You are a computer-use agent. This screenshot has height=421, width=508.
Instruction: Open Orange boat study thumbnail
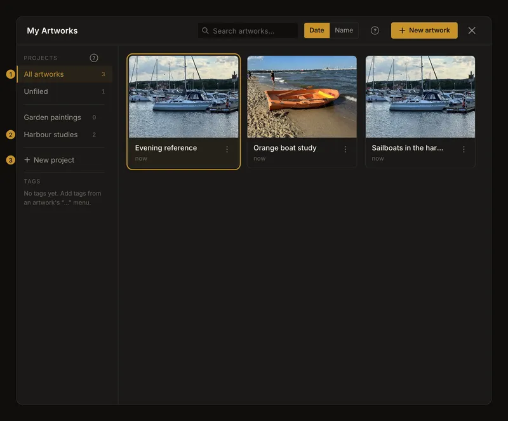(302, 97)
